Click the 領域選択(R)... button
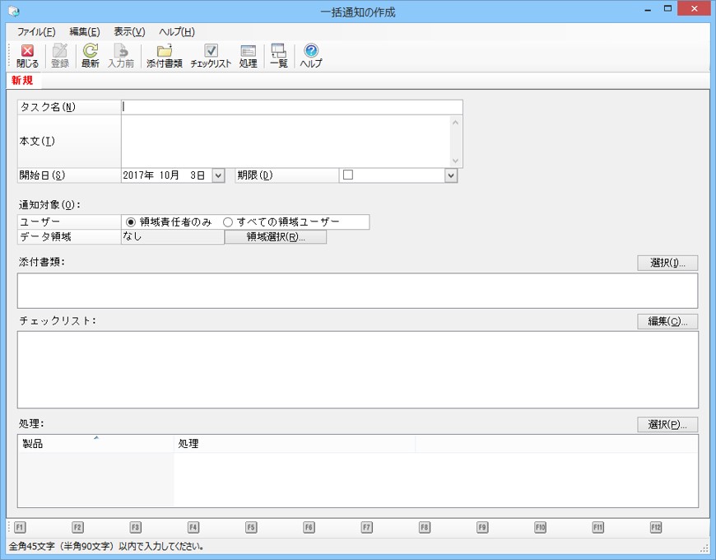The image size is (716, 560). pos(275,237)
